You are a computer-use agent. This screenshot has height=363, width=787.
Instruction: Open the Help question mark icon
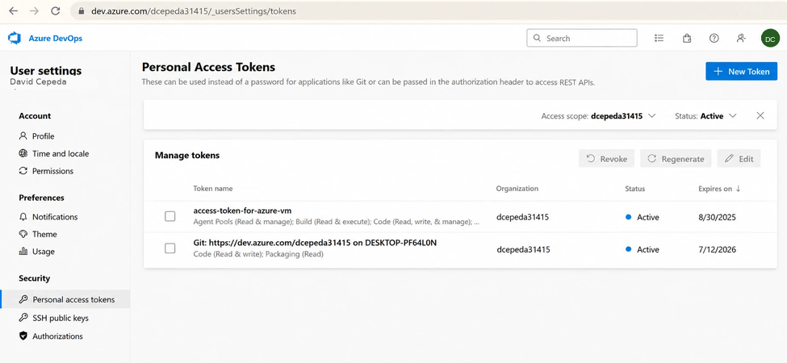[714, 38]
